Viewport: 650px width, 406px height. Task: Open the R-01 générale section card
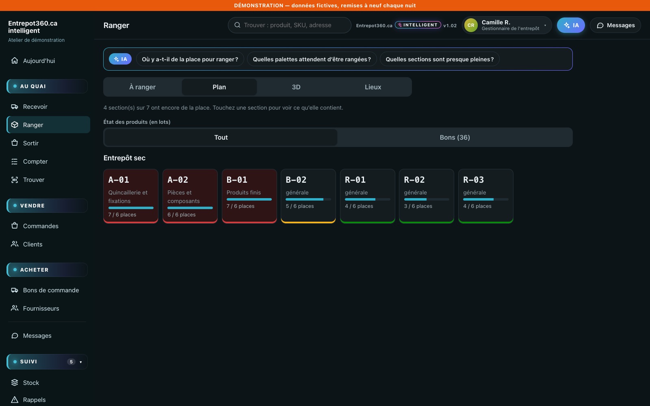pos(368,196)
